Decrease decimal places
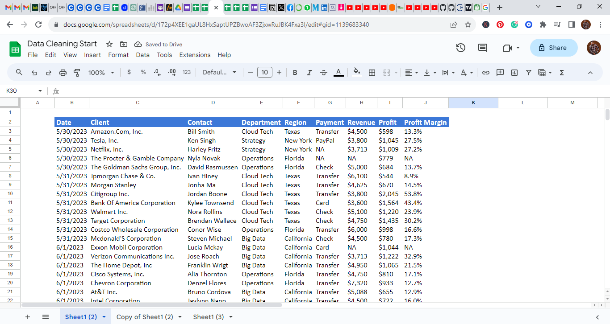This screenshot has width=610, height=324. [x=157, y=72]
